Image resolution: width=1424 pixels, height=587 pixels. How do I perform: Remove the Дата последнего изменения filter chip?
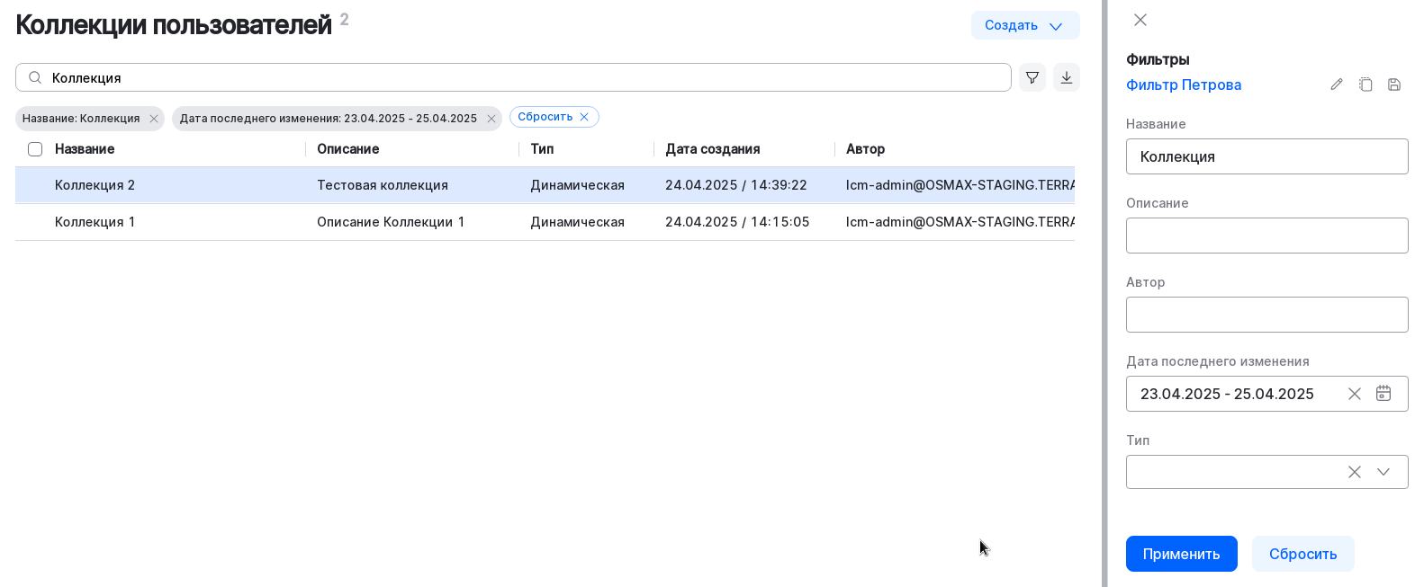click(491, 119)
